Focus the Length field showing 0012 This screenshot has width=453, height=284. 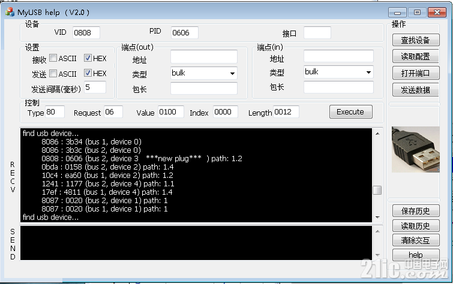[286, 111]
